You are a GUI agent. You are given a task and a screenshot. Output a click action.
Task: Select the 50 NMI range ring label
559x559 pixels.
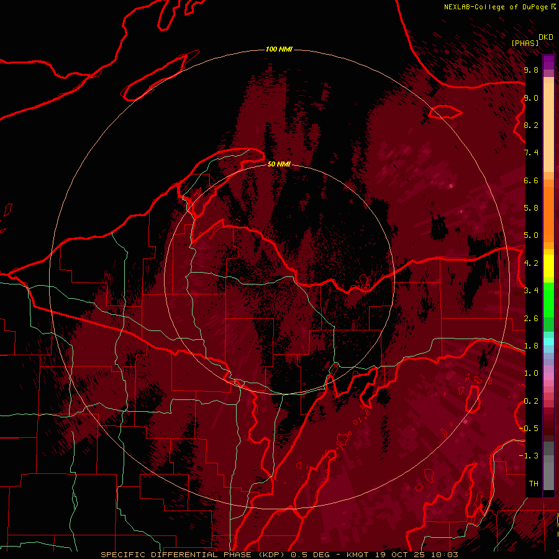279,164
